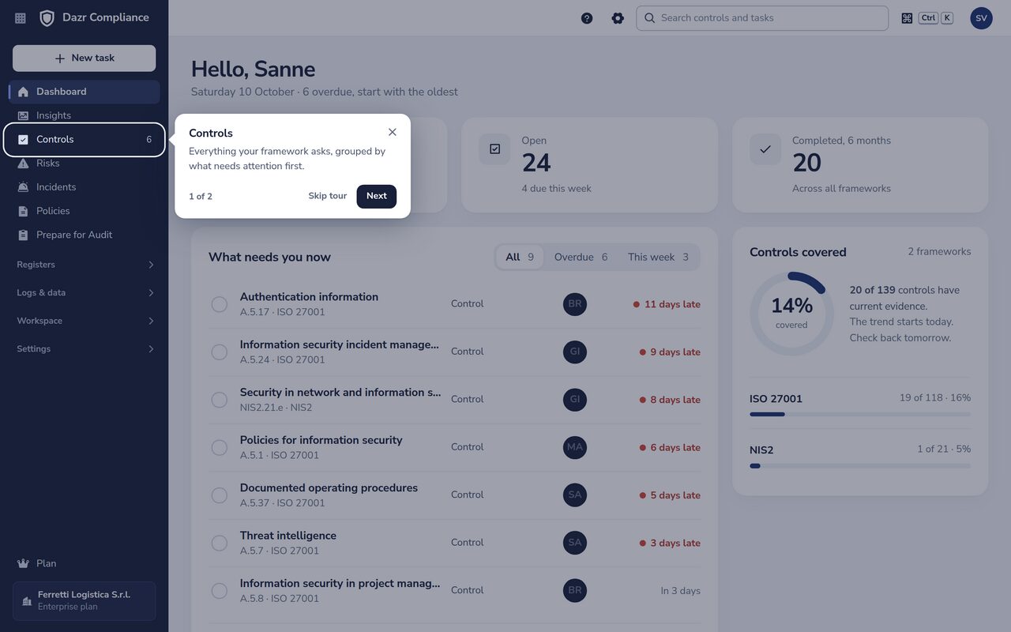
Task: Click the QR code icon beside Ctrl K
Action: (907, 18)
